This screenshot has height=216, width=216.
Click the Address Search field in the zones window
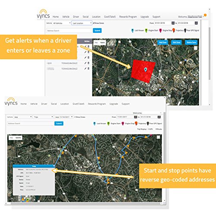click(69, 31)
